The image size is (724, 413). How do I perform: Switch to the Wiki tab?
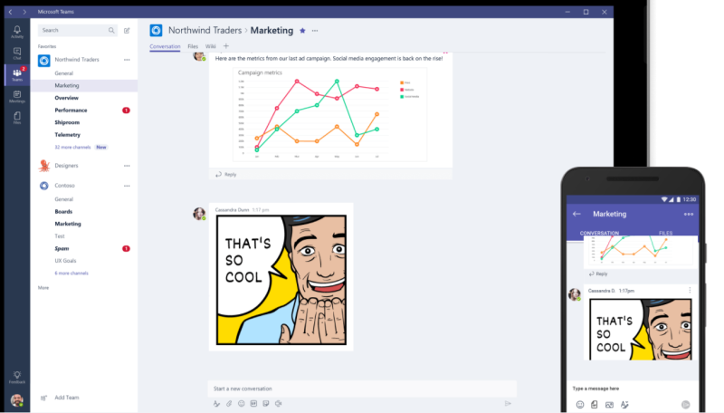point(211,46)
